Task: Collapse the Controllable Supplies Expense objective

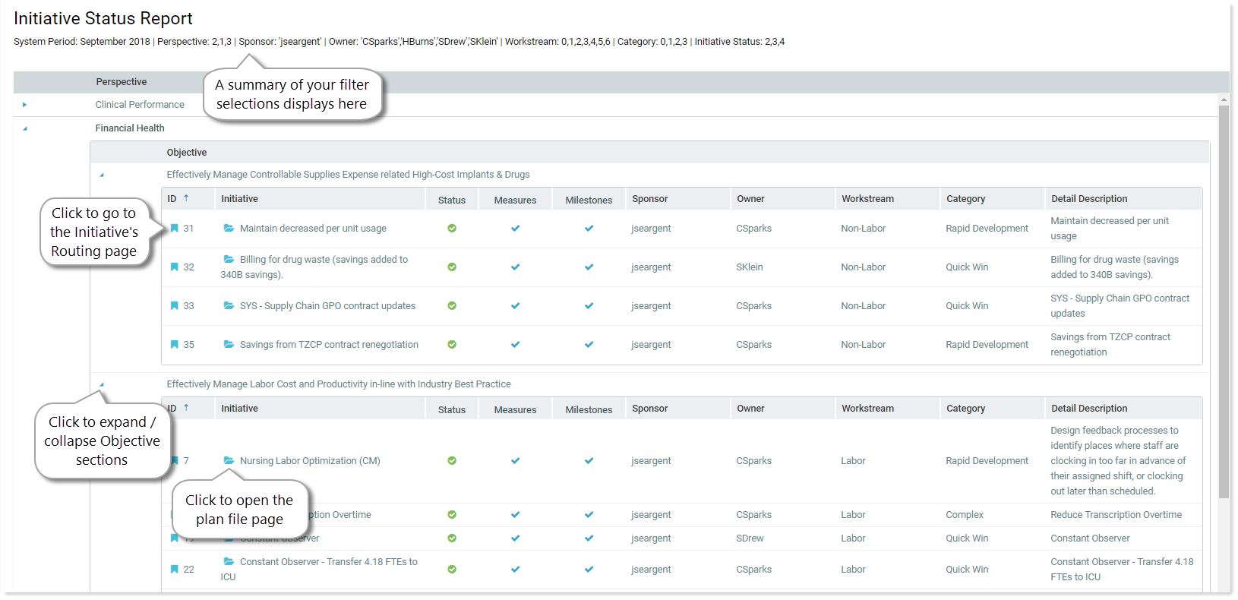Action: click(102, 175)
